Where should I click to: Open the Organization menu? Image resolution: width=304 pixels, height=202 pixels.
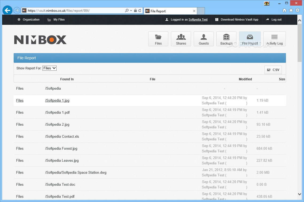tap(29, 19)
